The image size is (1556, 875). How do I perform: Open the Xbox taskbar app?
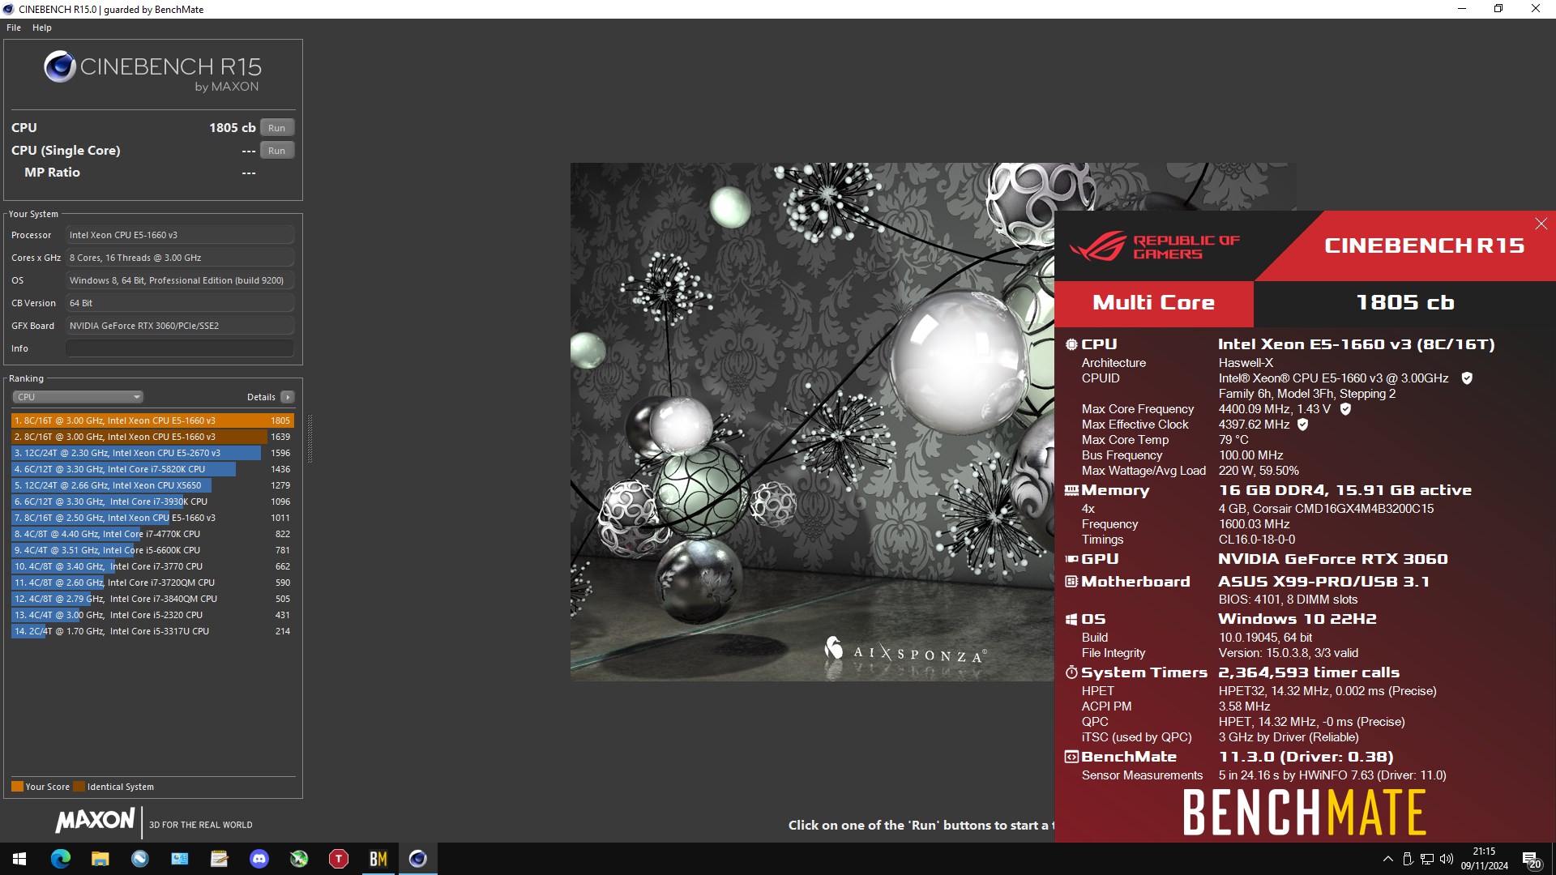299,859
